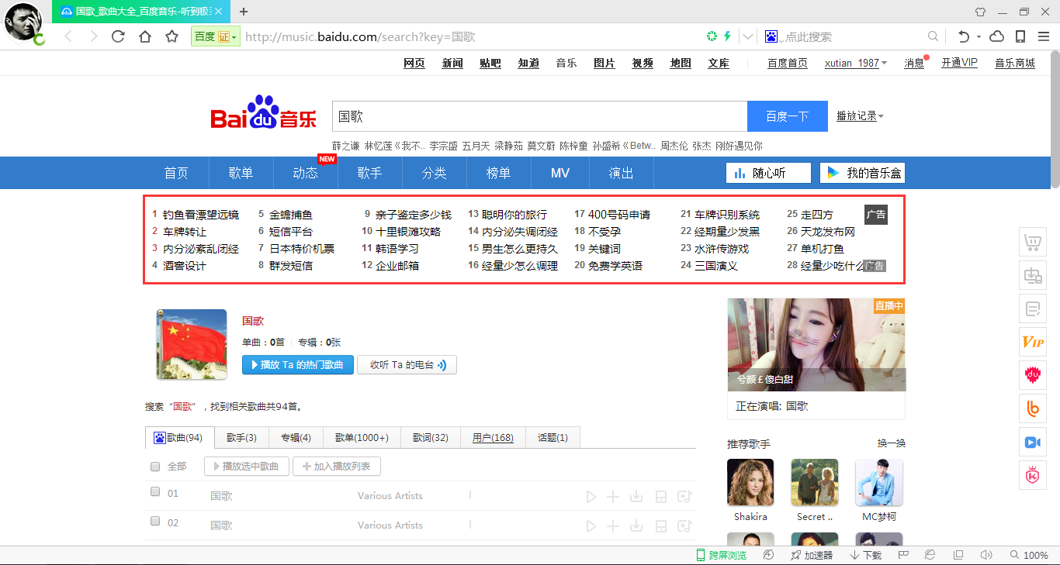Viewport: 1060px width, 565px height.
Task: Open a new tab with plus icon
Action: [x=244, y=11]
